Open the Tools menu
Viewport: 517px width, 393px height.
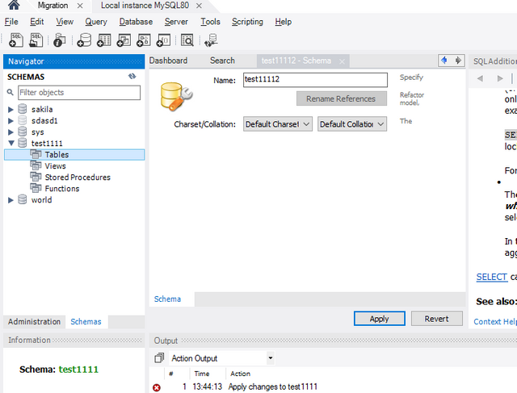210,22
